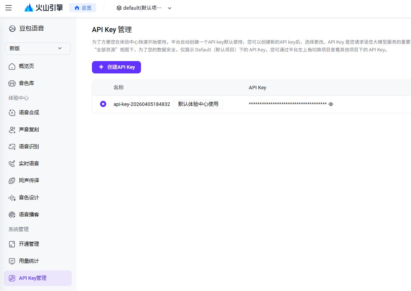Go to 用量统计 in sidebar
411x291 pixels.
[29, 261]
